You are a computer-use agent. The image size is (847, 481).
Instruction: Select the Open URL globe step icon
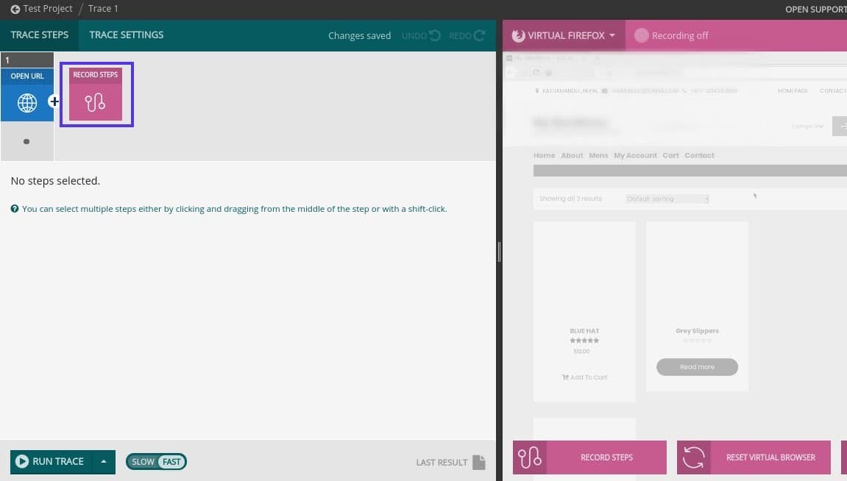pos(27,102)
